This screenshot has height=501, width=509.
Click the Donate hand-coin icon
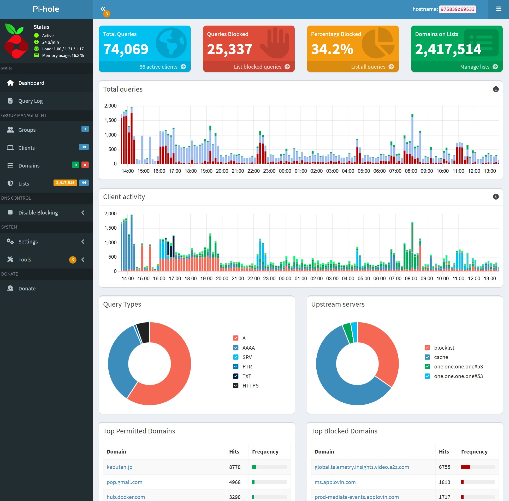(x=10, y=288)
